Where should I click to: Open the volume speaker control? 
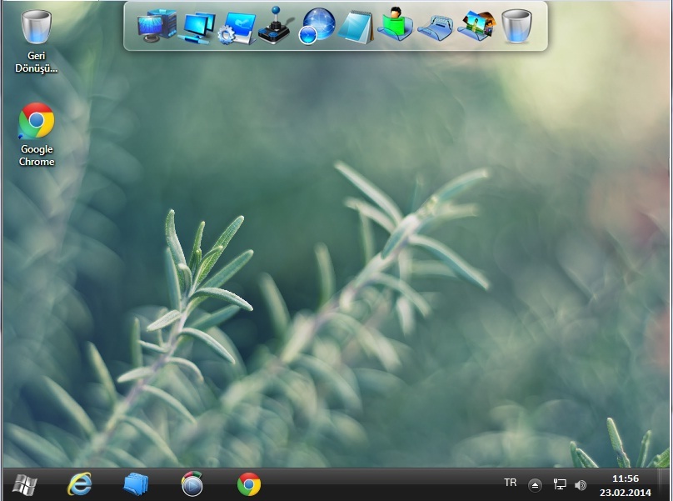[581, 485]
